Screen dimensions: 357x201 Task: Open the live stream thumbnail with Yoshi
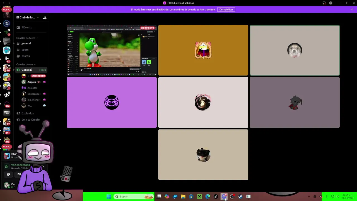112,50
